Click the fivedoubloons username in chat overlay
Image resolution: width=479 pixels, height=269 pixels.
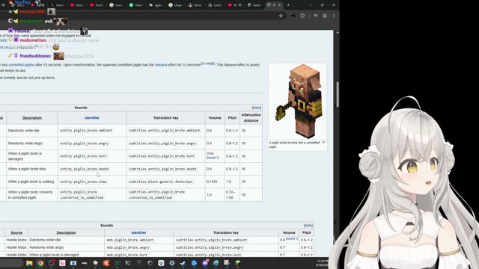coord(35,56)
